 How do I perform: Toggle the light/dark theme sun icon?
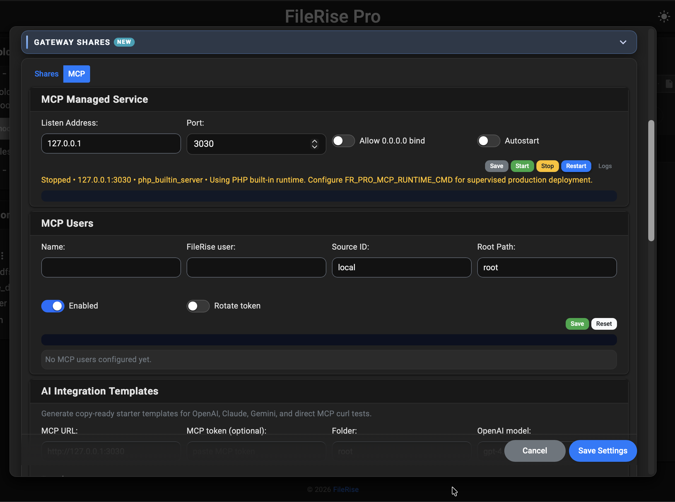(x=664, y=16)
